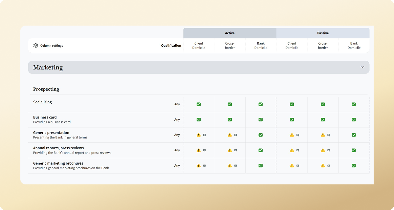Click Annual reports check under Passive Bank Domicile
This screenshot has height=210, width=394.
tap(354, 150)
